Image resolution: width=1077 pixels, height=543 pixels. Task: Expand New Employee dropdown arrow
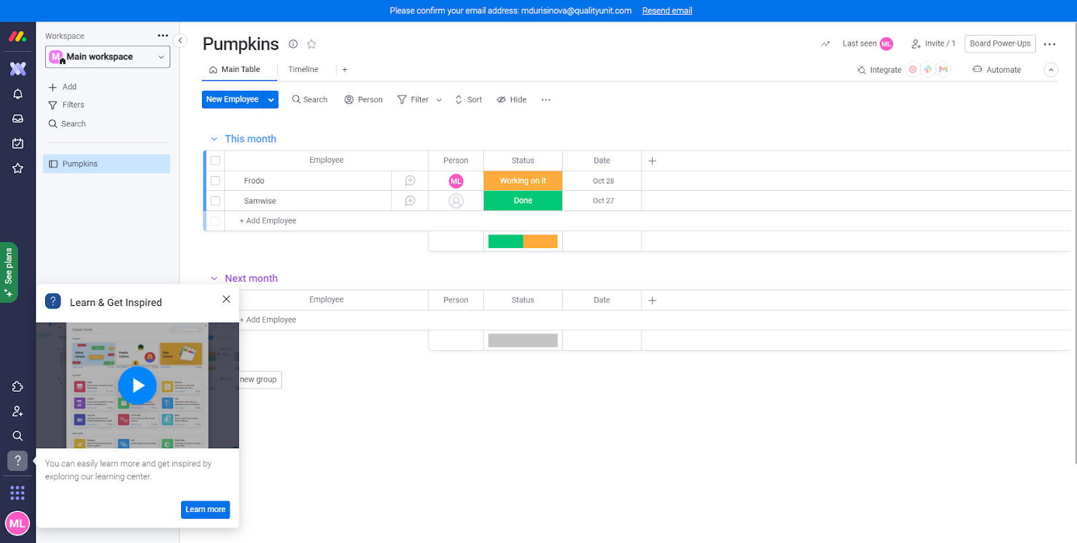point(271,99)
